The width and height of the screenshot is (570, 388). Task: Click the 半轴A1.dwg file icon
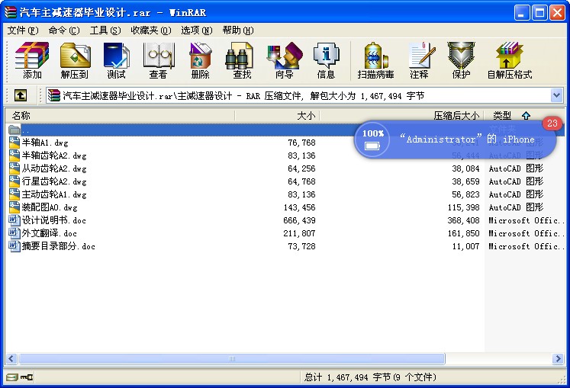pyautogui.click(x=14, y=142)
